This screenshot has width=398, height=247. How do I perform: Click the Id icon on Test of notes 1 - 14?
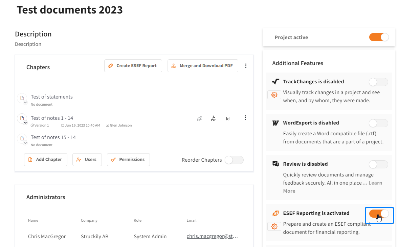[228, 118]
